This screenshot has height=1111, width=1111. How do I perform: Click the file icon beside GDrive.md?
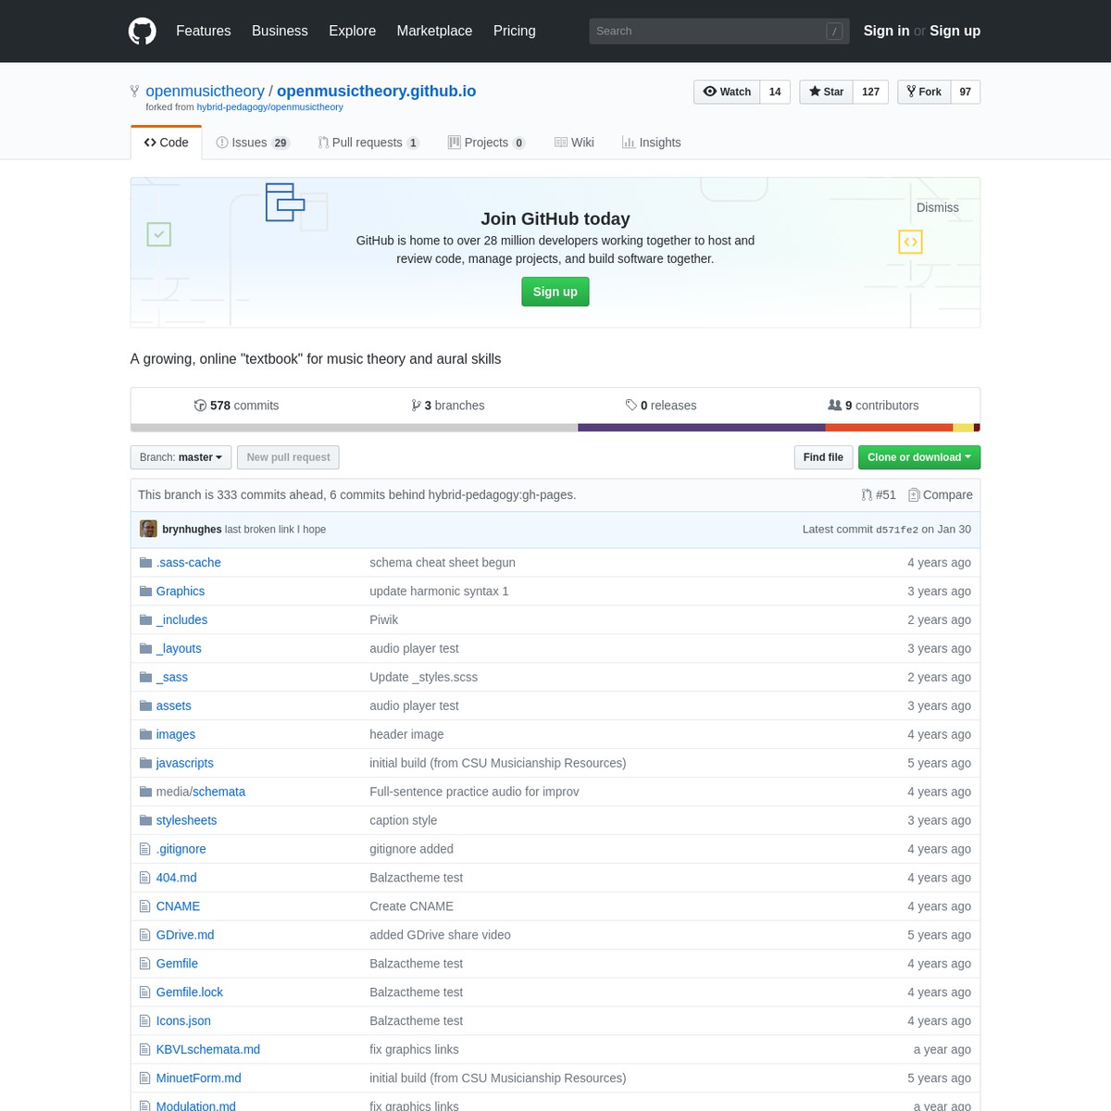click(x=144, y=935)
